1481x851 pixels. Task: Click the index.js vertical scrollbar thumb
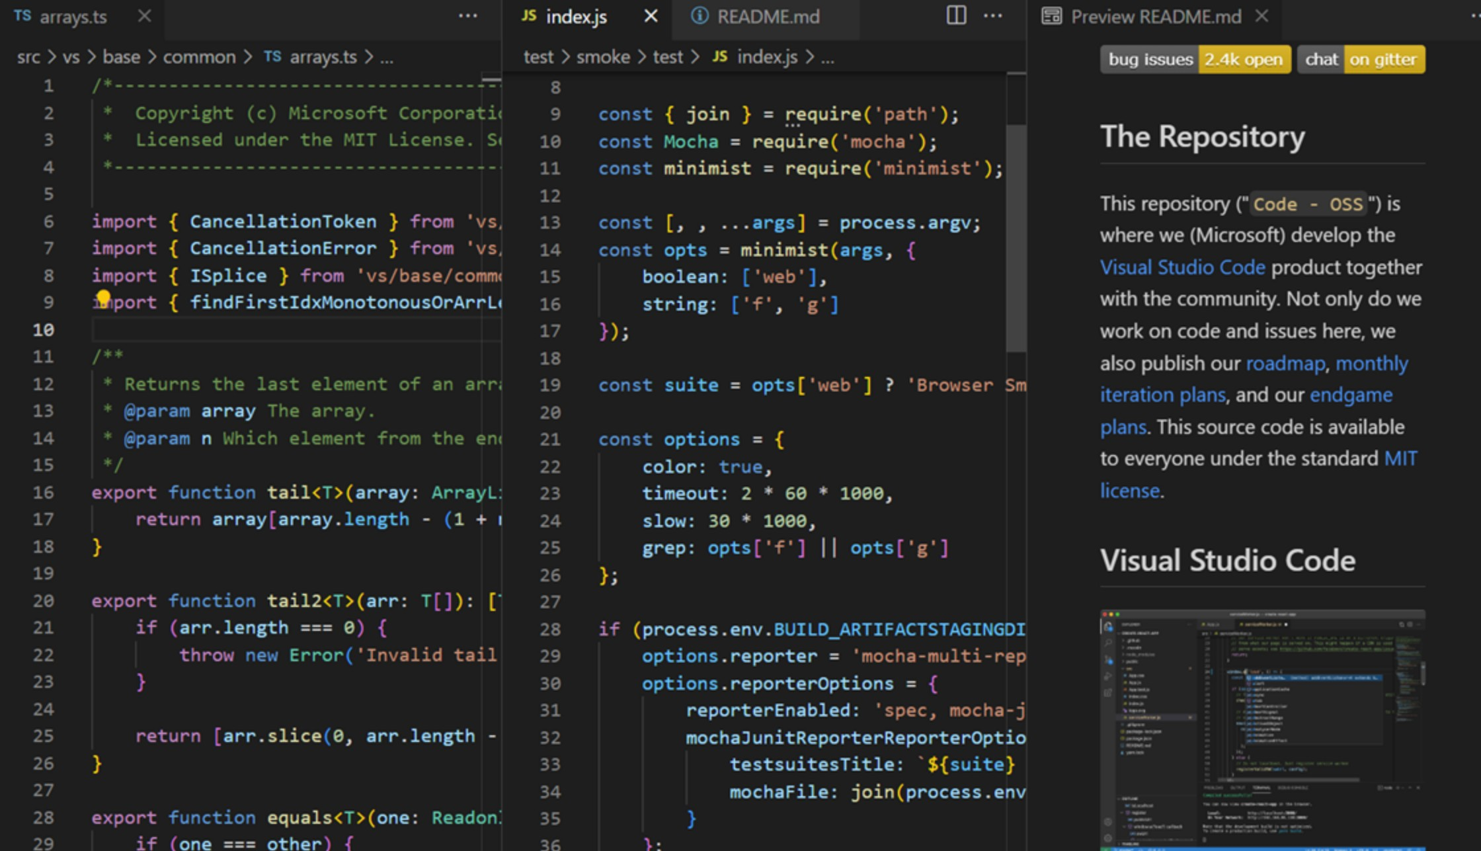click(x=1016, y=238)
